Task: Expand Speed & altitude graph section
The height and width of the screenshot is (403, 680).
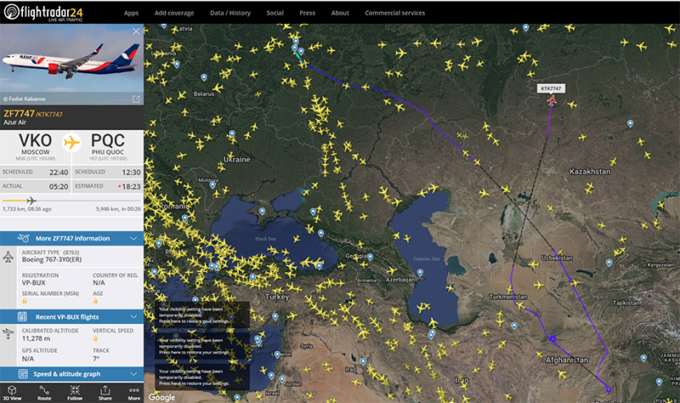Action: (71, 373)
